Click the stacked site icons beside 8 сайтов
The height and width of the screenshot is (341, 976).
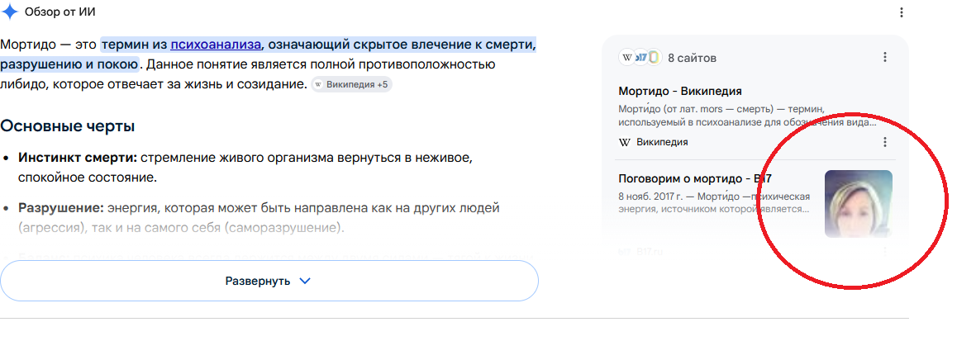point(640,58)
